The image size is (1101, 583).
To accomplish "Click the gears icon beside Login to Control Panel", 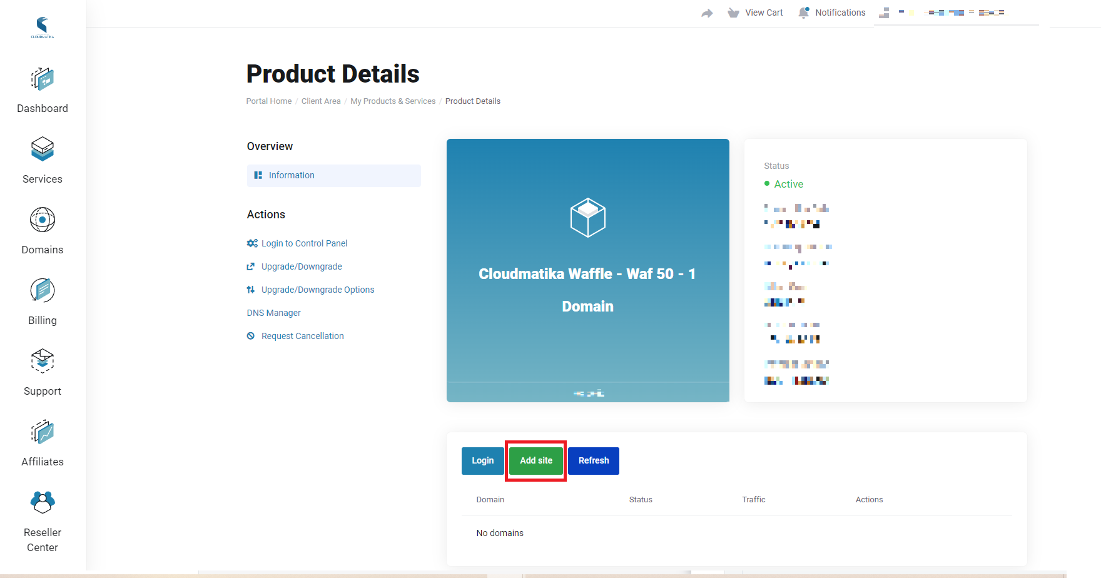I will [x=252, y=243].
